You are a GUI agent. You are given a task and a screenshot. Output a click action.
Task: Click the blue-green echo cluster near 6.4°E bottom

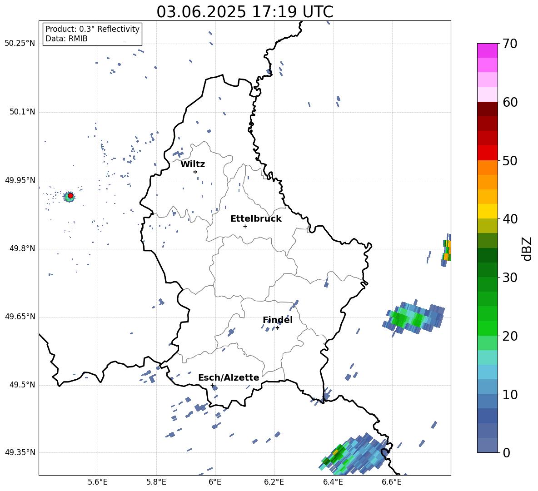(x=355, y=454)
